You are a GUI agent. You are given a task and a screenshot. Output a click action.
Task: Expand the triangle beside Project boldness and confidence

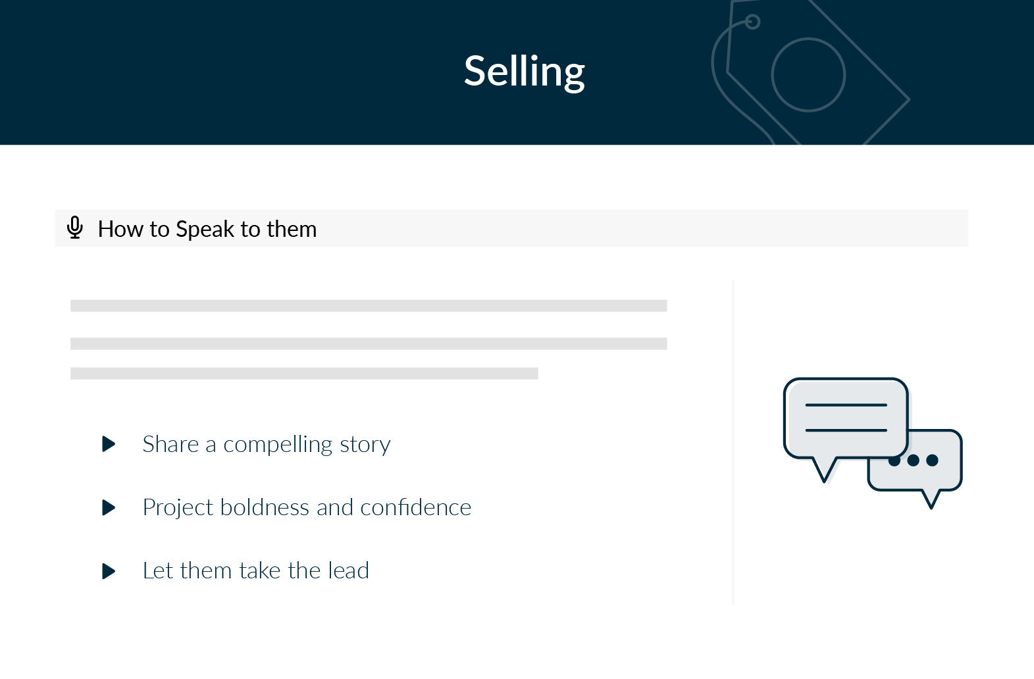click(x=109, y=507)
